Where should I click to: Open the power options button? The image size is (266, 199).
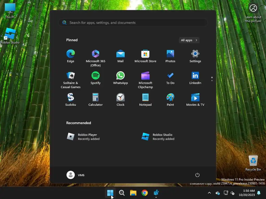[197, 175]
